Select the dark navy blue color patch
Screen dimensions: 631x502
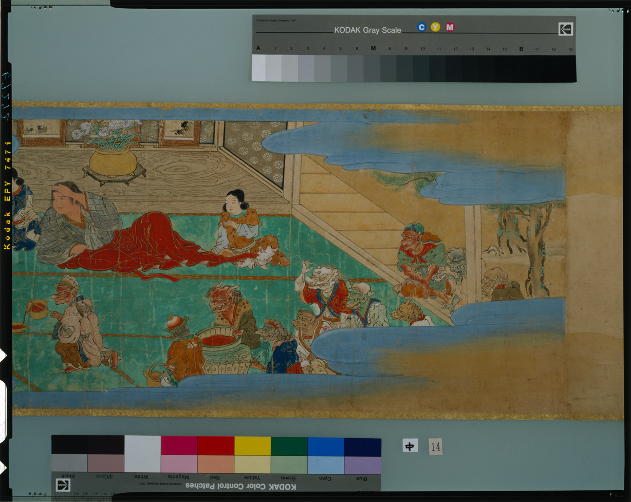pos(363,447)
